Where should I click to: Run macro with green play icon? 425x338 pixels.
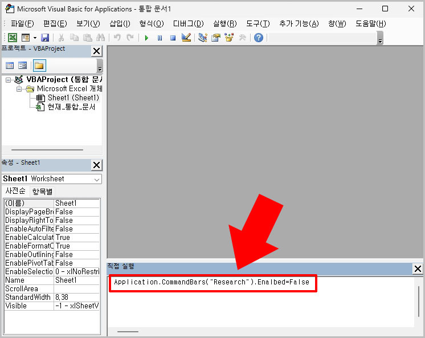point(146,38)
